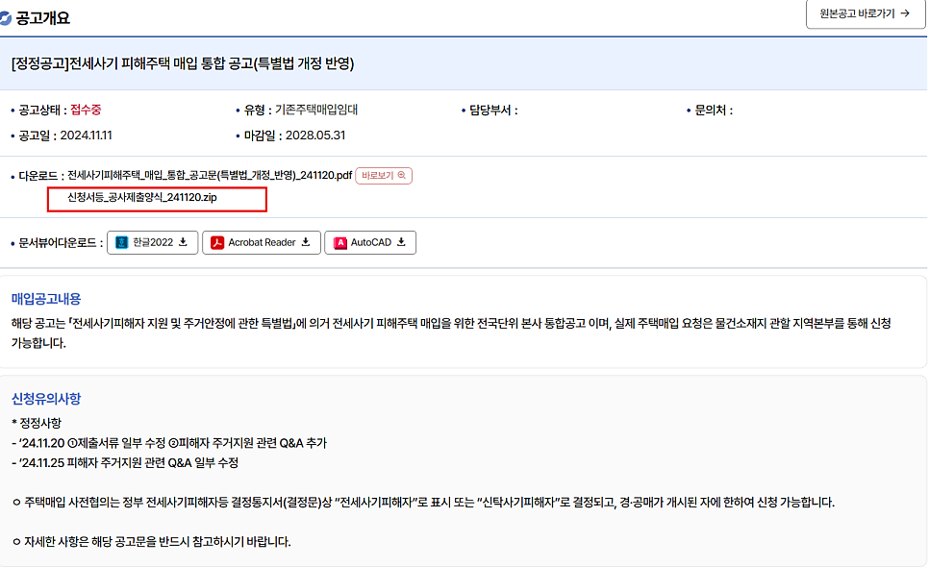Click the download arrow on 한글2022 button
The width and height of the screenshot is (929, 567).
183,241
